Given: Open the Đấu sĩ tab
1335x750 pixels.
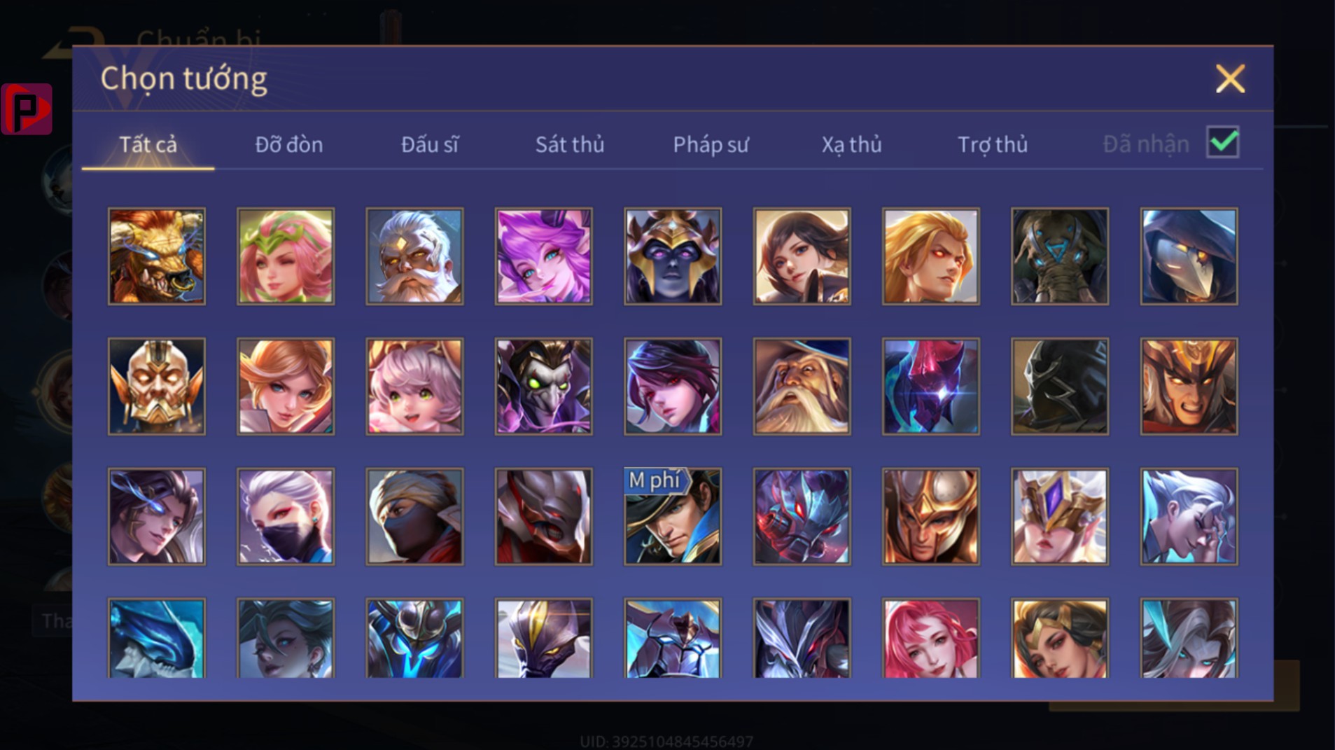Looking at the screenshot, I should pos(429,144).
